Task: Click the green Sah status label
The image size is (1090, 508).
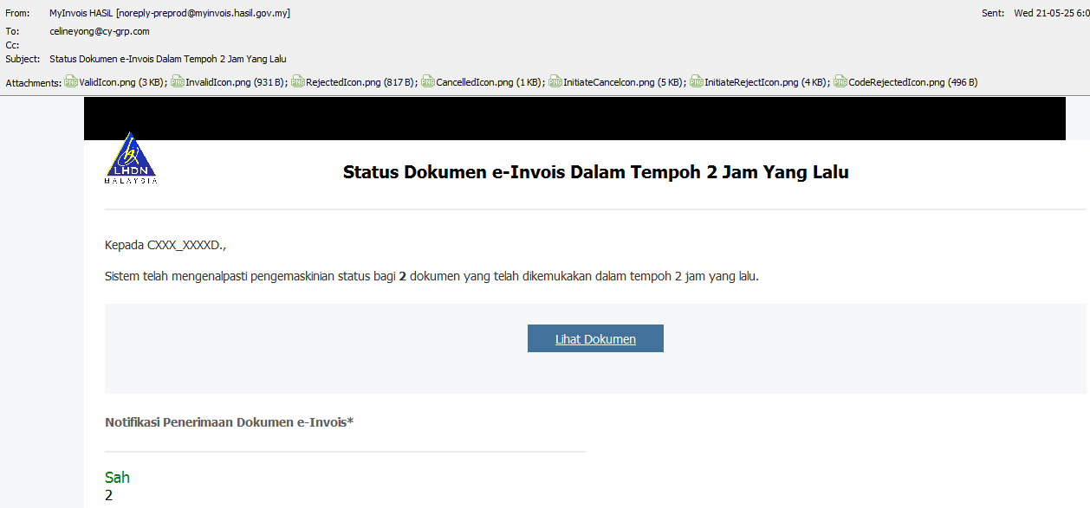Action: [x=117, y=477]
